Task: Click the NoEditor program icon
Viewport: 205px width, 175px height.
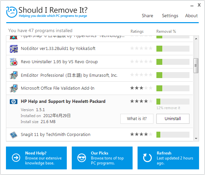Action: pyautogui.click(x=14, y=49)
